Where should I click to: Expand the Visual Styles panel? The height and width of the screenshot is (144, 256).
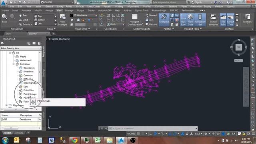point(82,29)
